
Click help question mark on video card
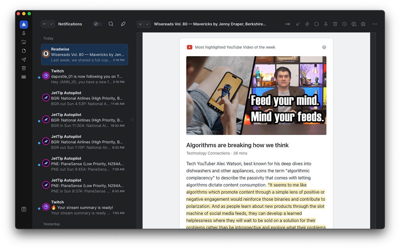324,47
